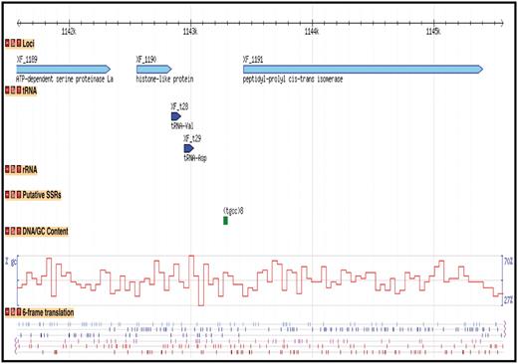
Task: Click the XF_t29 label text
Action: 192,138
